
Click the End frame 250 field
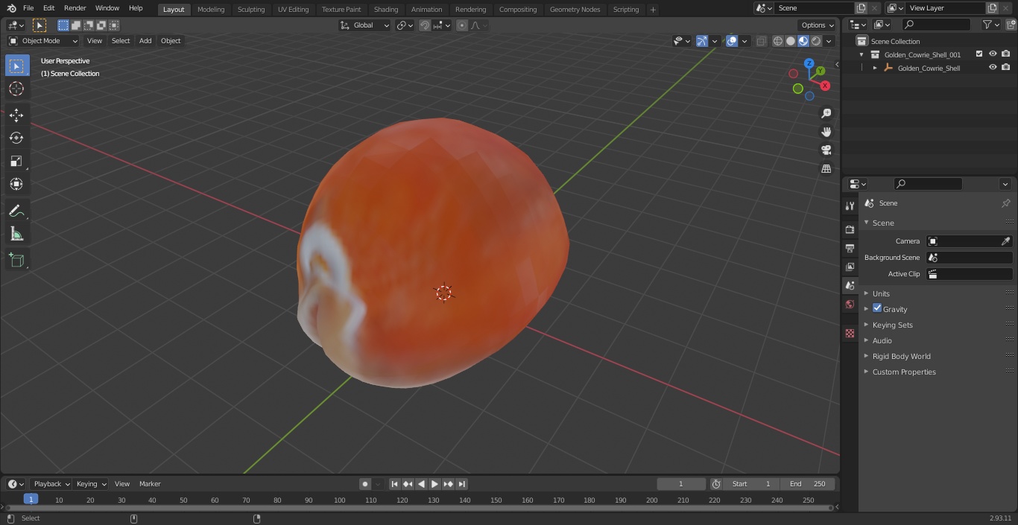(808, 484)
